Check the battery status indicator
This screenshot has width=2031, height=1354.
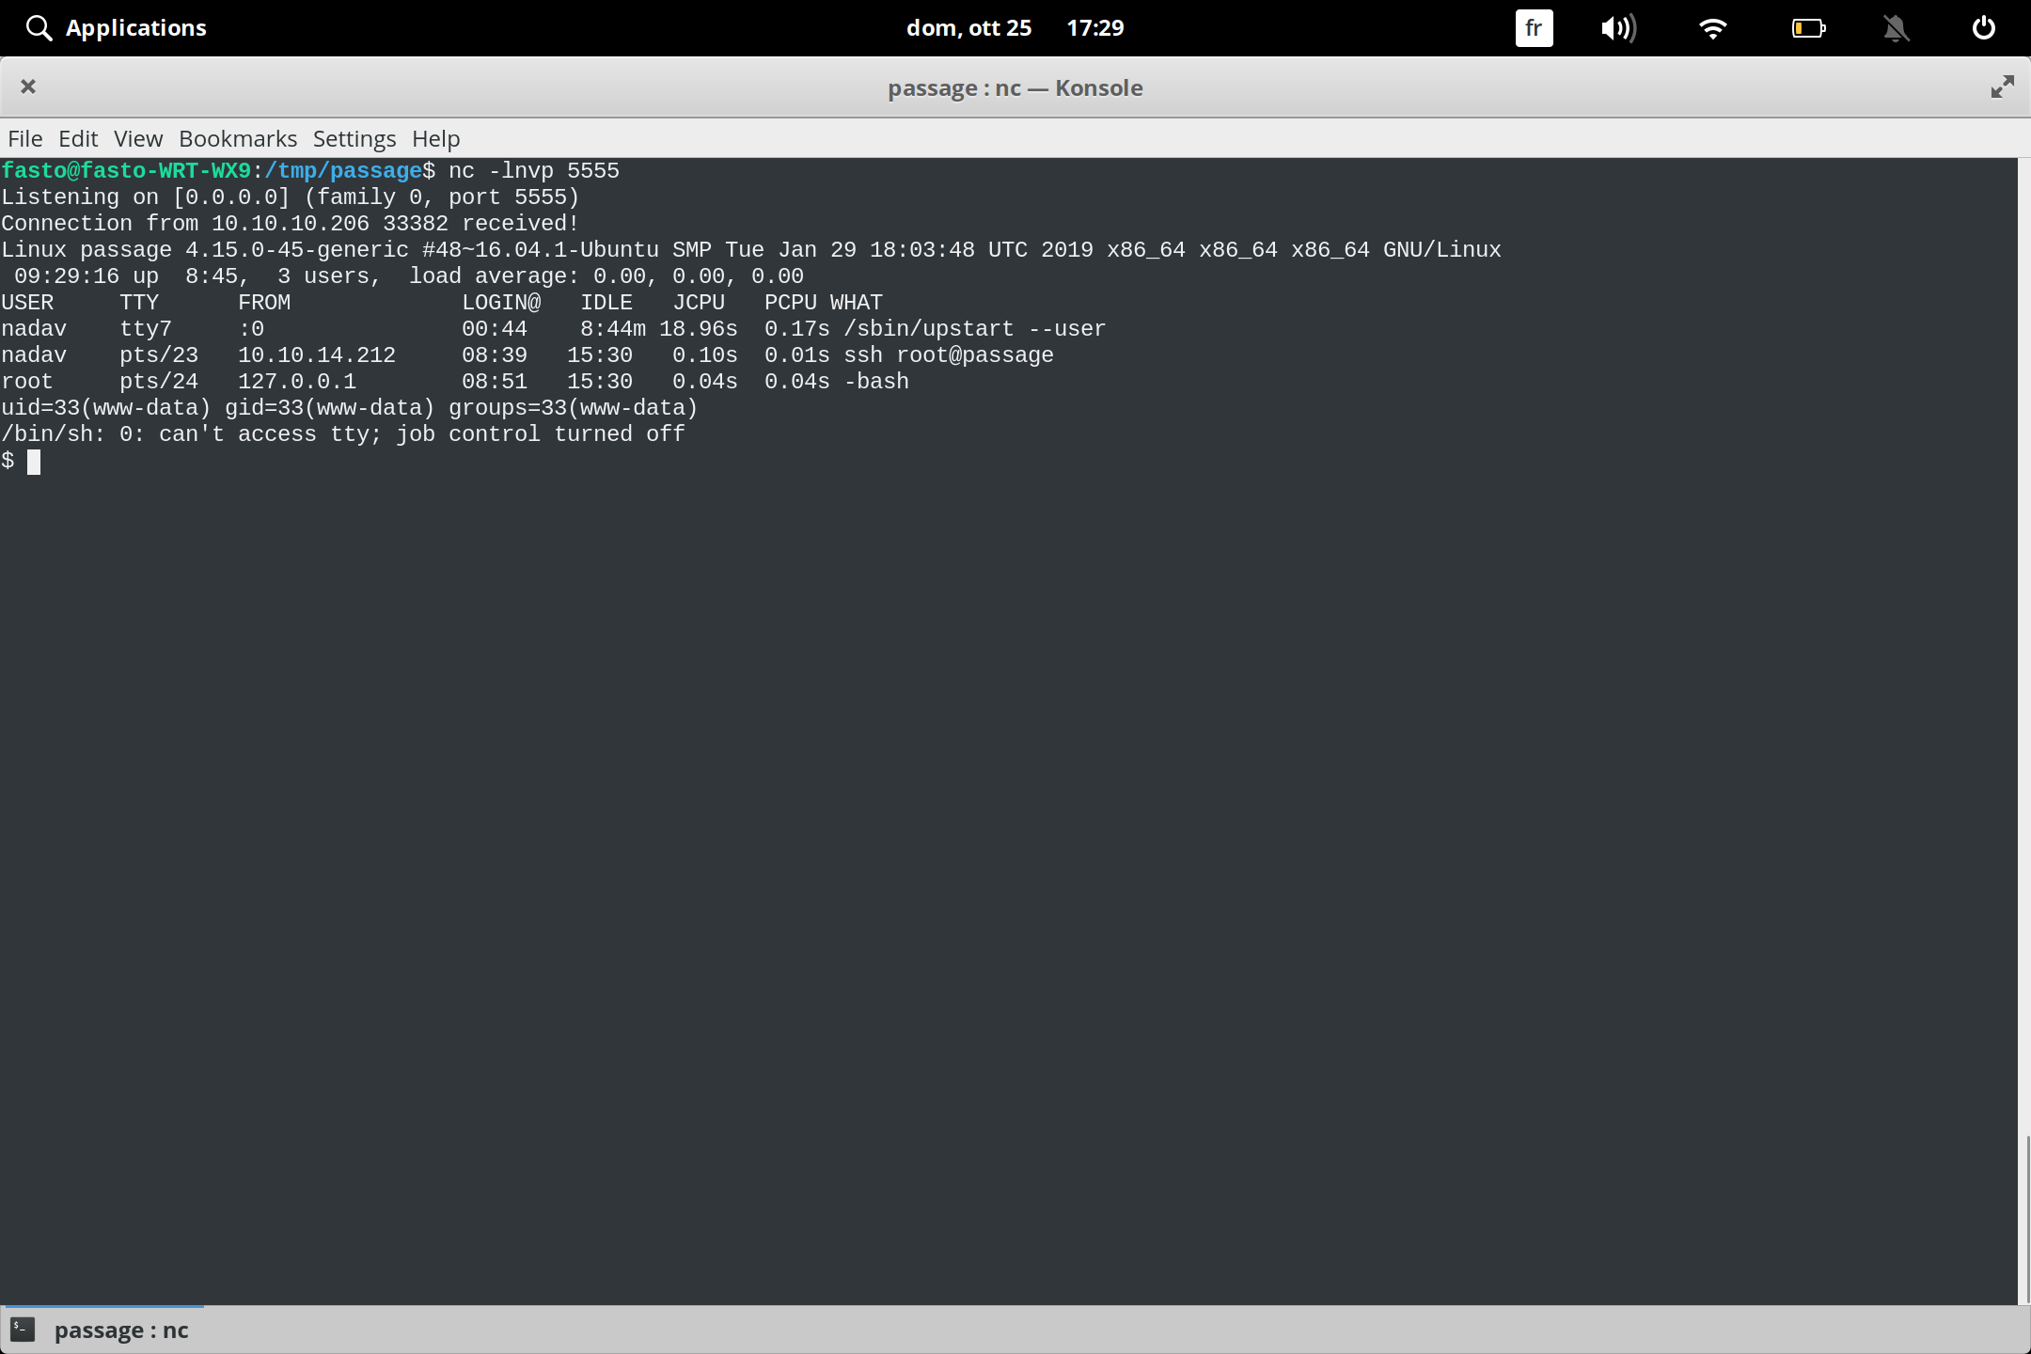(1807, 27)
